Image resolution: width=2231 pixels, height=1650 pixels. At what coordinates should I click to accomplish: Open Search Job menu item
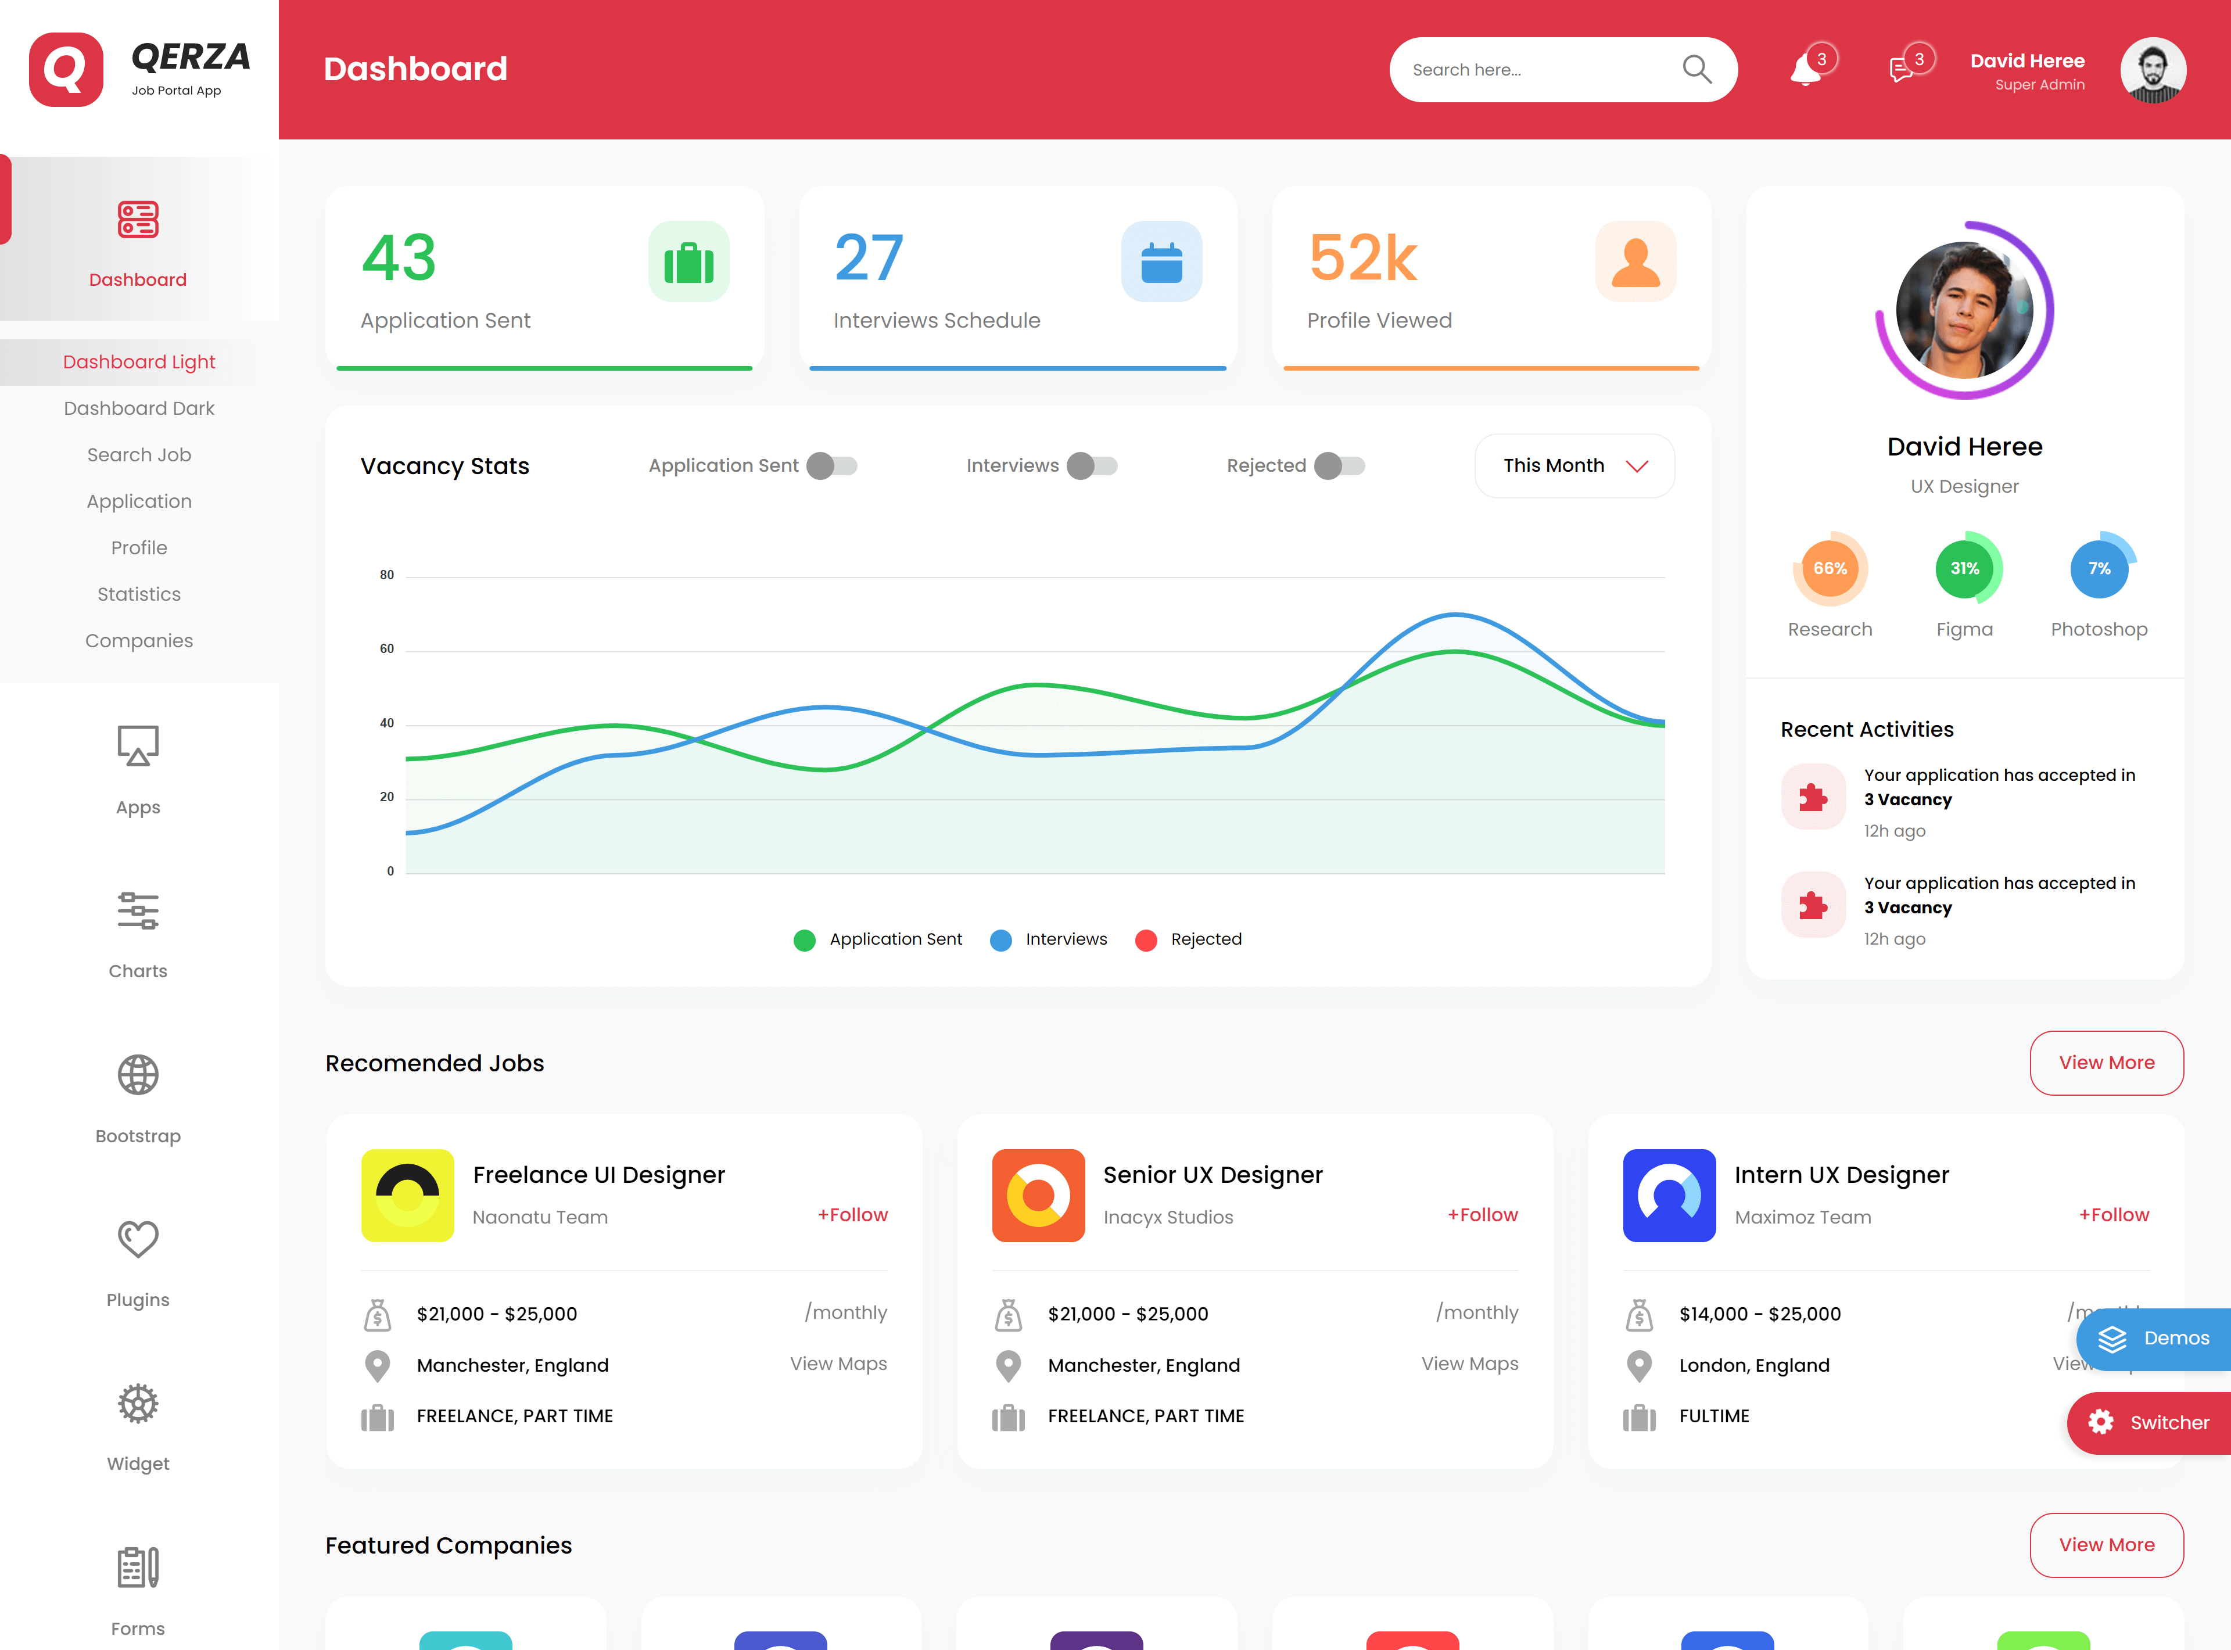click(x=139, y=454)
